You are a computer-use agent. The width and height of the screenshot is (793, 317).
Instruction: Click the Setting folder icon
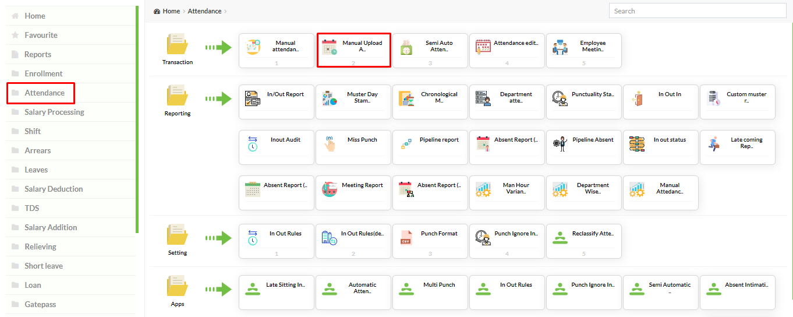(x=178, y=235)
